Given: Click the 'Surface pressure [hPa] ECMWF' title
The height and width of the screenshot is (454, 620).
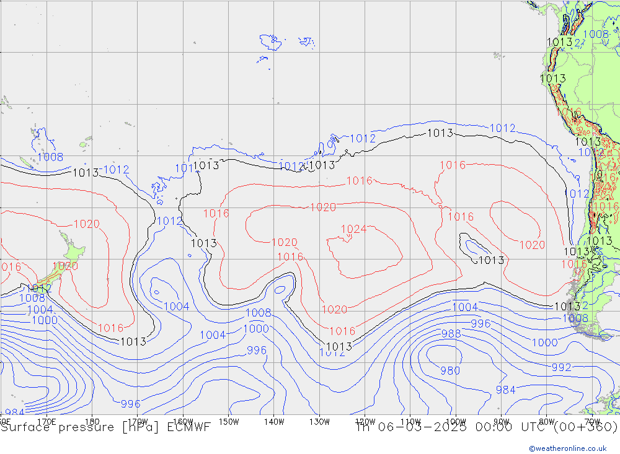Looking at the screenshot, I should coord(105,427).
